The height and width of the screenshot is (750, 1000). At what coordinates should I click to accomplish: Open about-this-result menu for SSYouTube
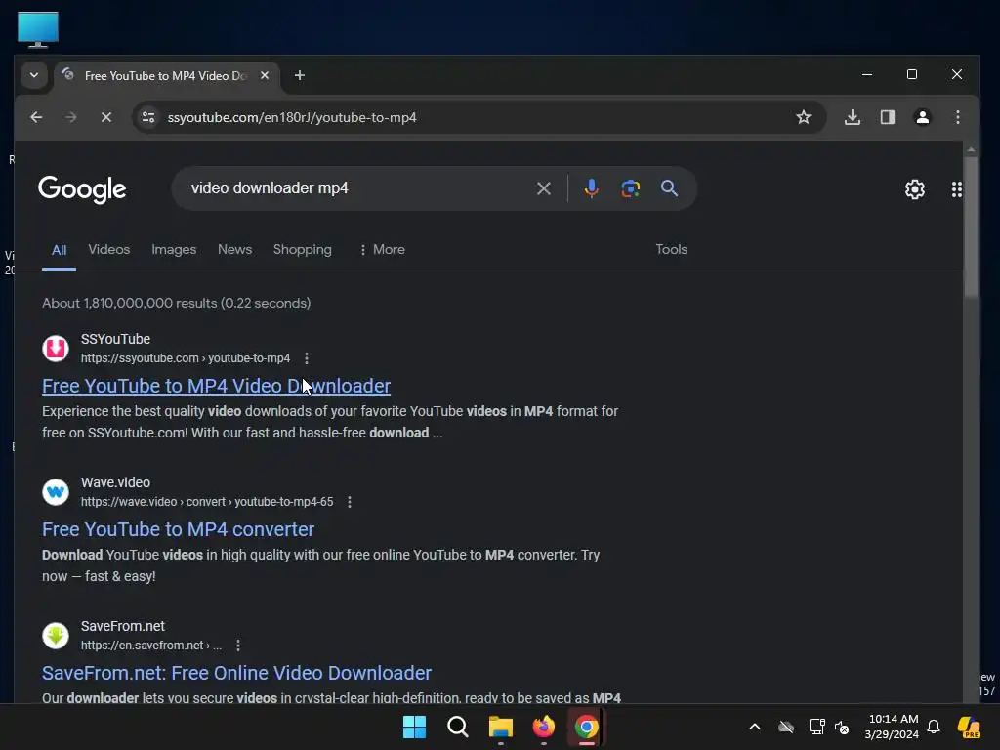tap(307, 358)
